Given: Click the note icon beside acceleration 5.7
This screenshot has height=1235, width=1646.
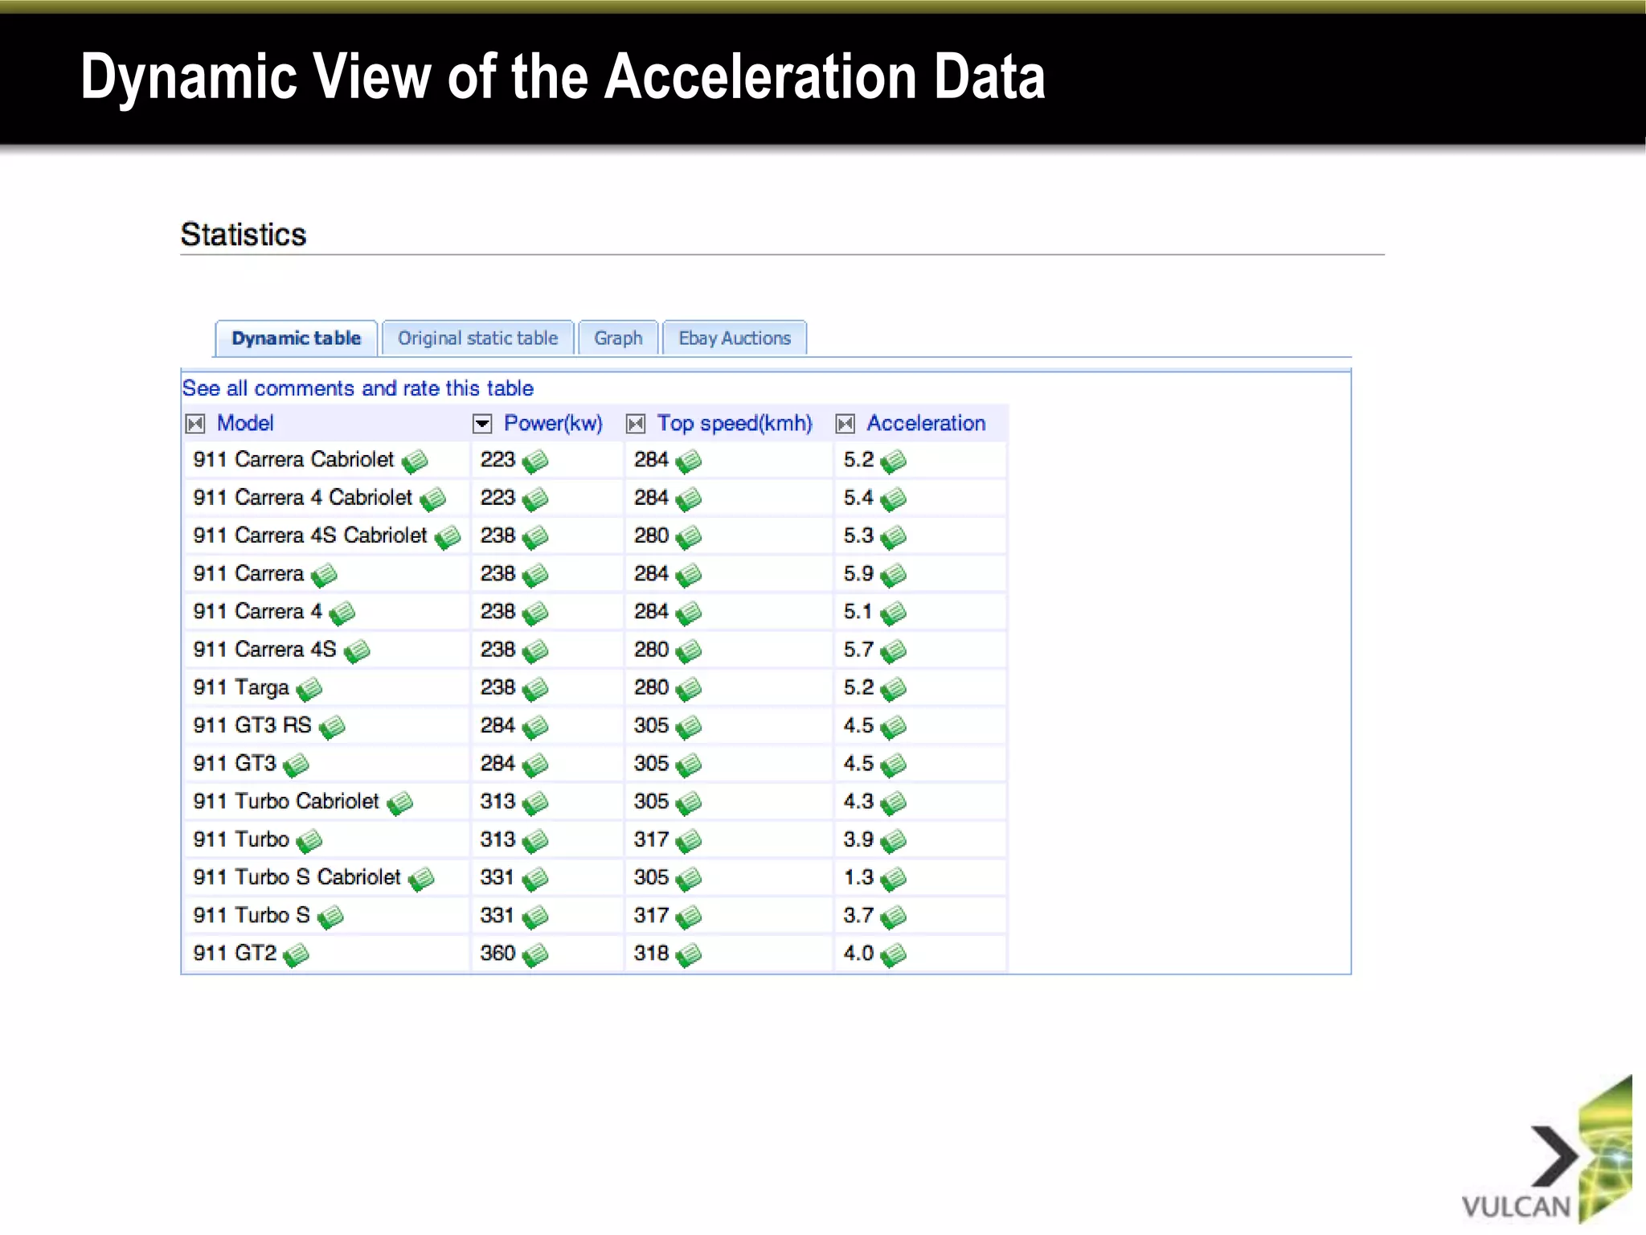Looking at the screenshot, I should 893,651.
